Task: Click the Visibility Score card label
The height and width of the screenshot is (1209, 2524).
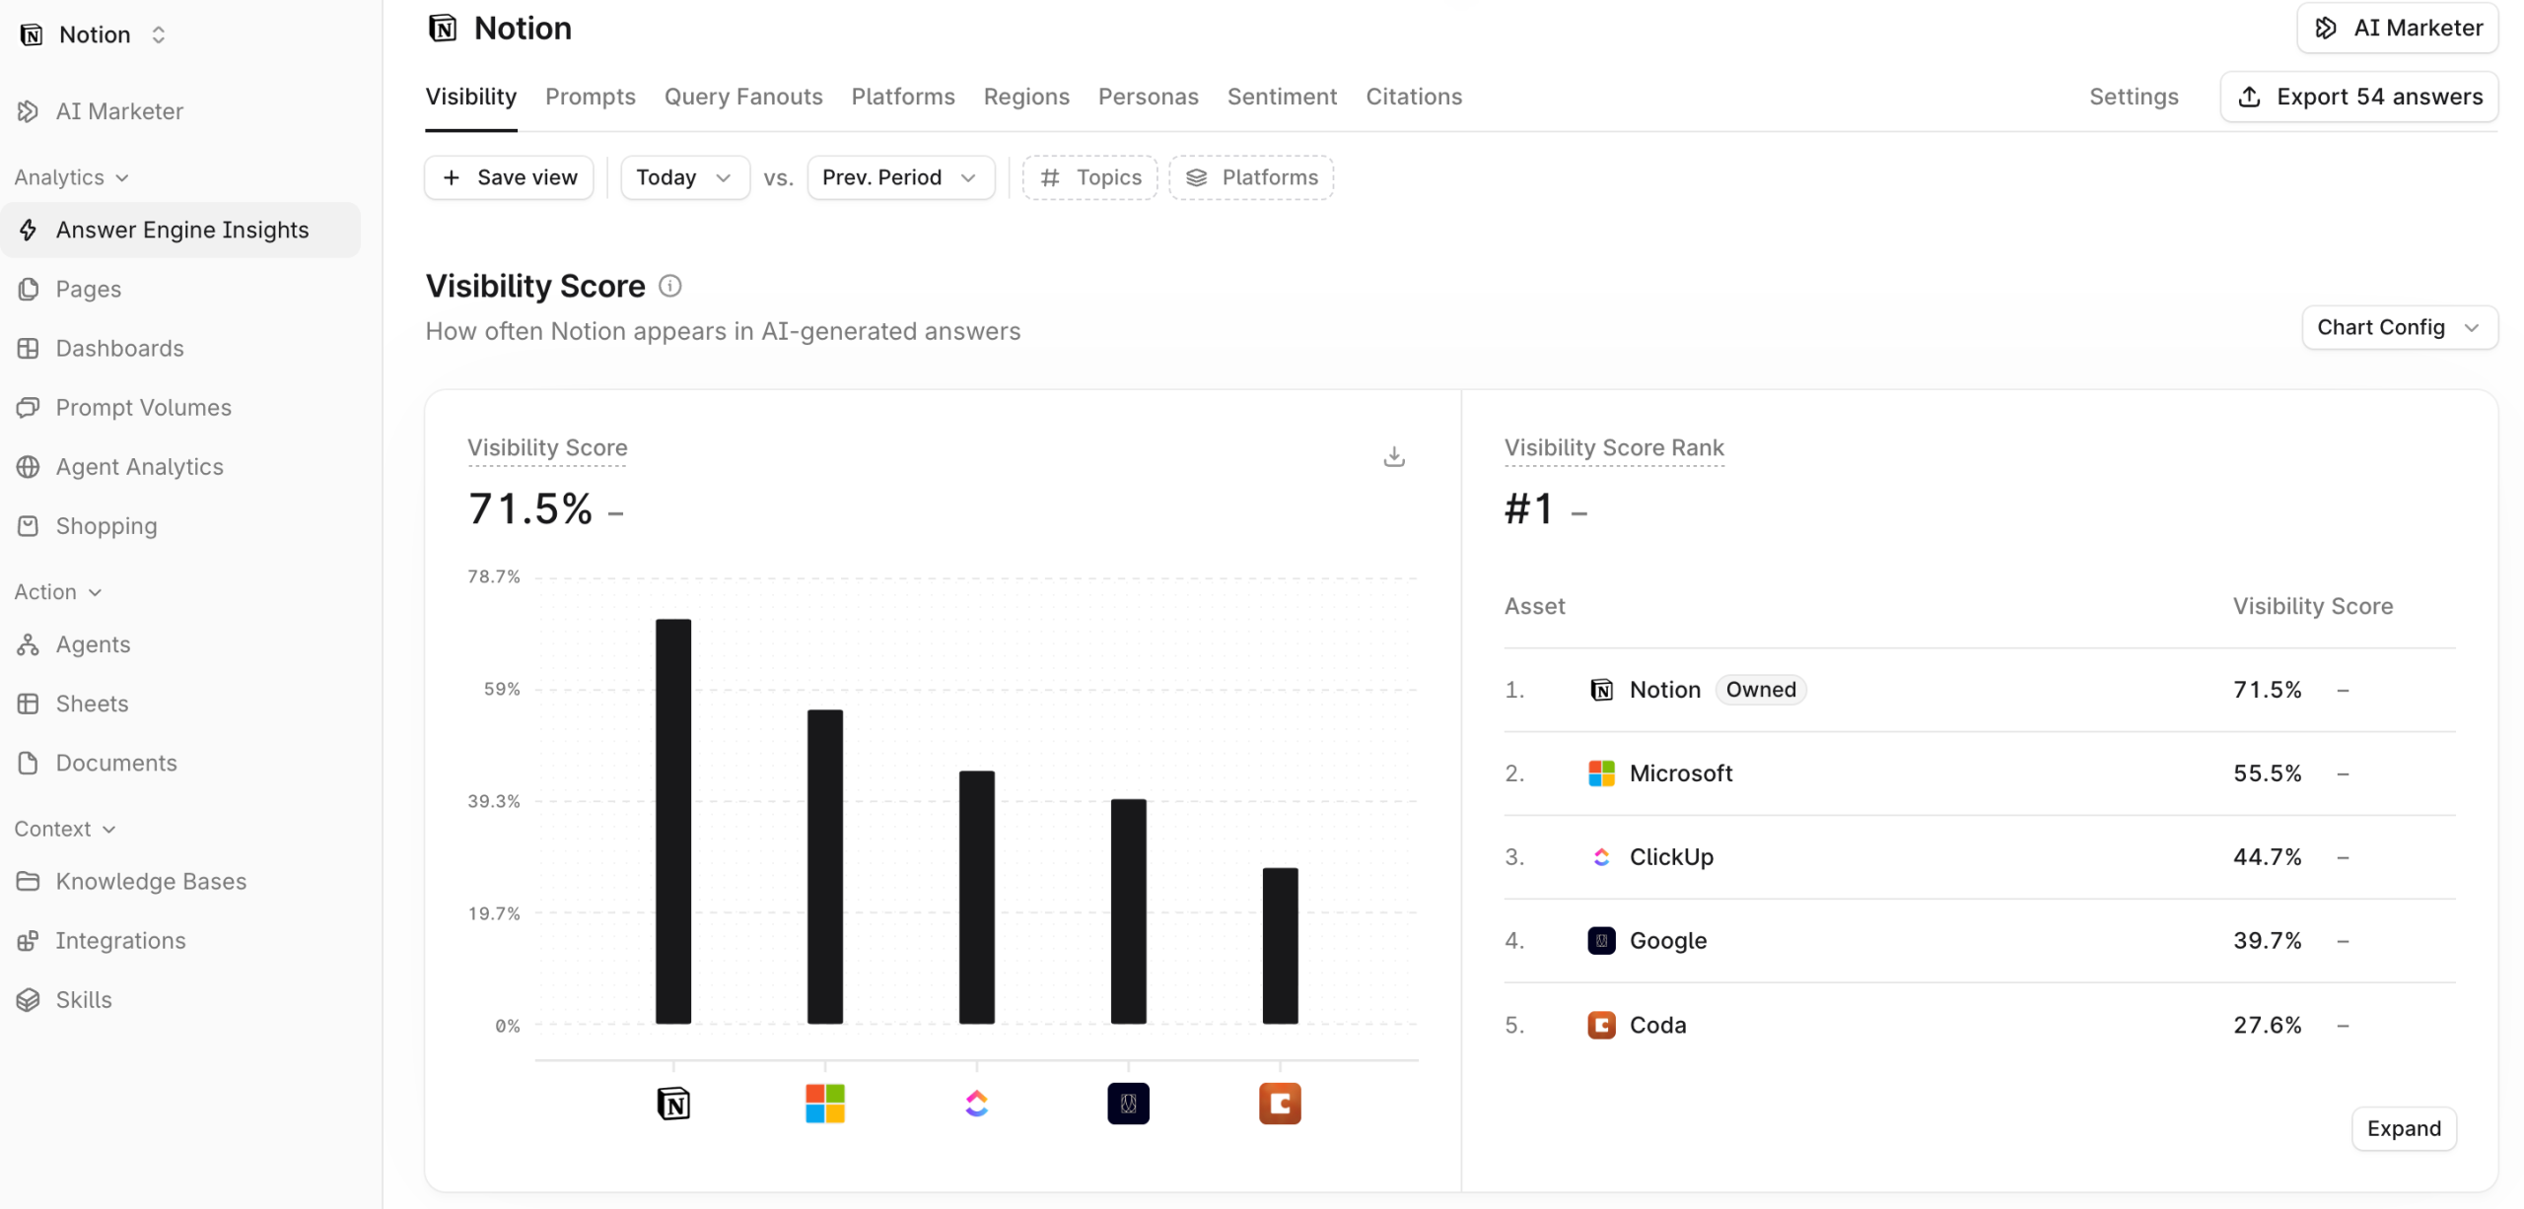Action: [547, 447]
